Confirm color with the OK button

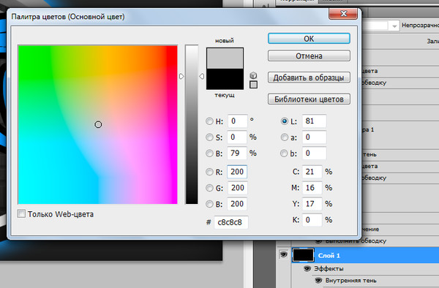[309, 39]
